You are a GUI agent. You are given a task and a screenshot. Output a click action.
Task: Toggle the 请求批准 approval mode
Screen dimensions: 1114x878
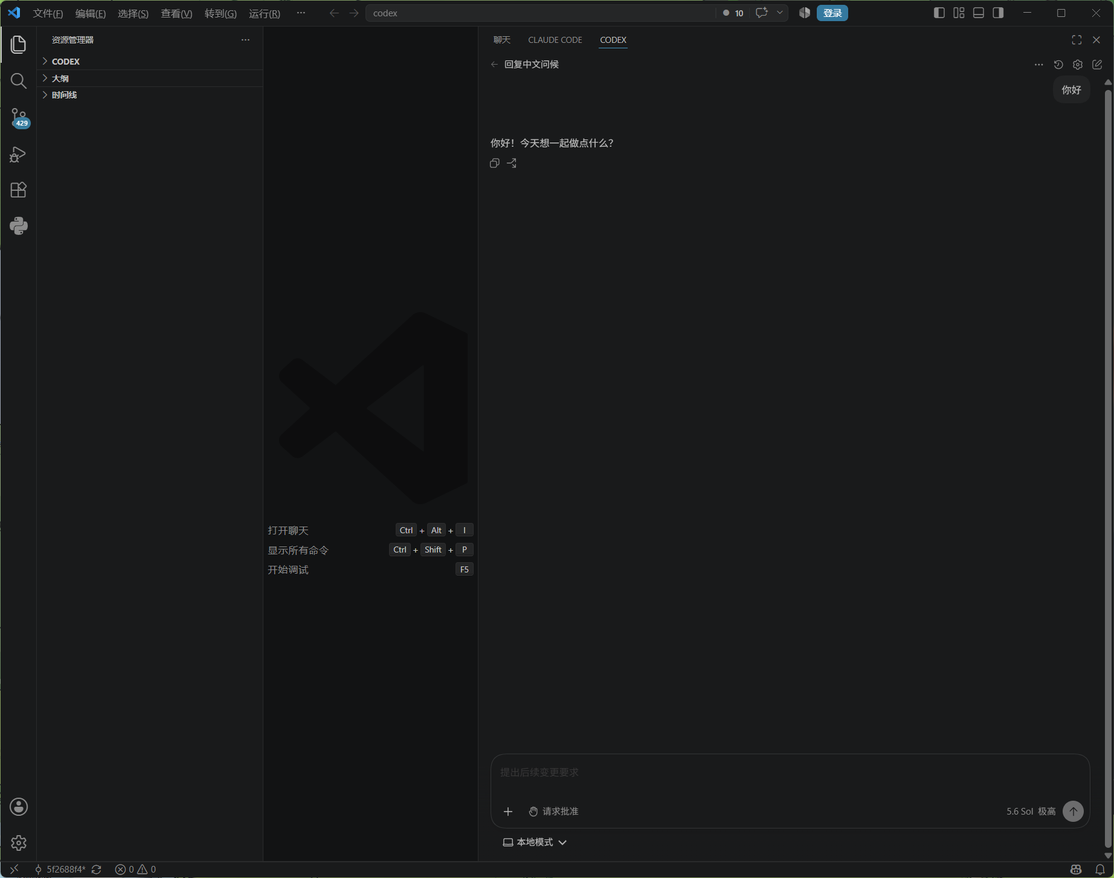click(x=553, y=812)
